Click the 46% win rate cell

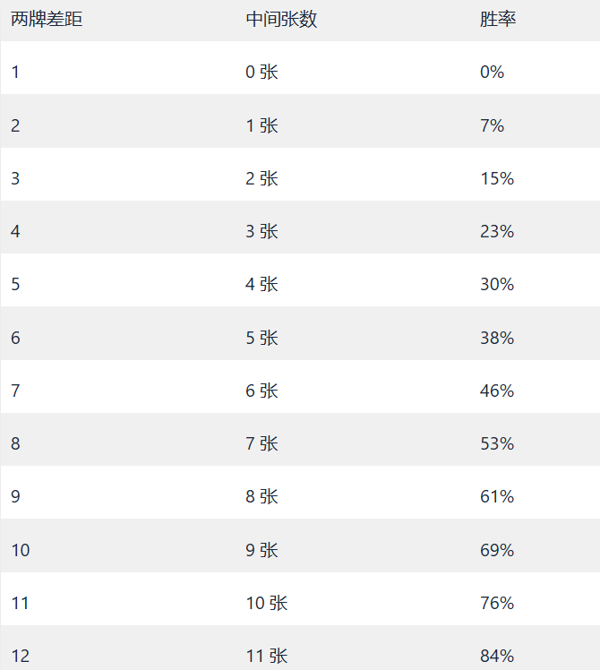(x=497, y=391)
